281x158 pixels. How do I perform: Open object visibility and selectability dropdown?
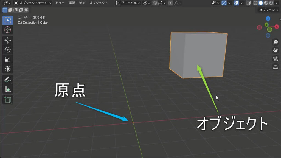[215, 3]
